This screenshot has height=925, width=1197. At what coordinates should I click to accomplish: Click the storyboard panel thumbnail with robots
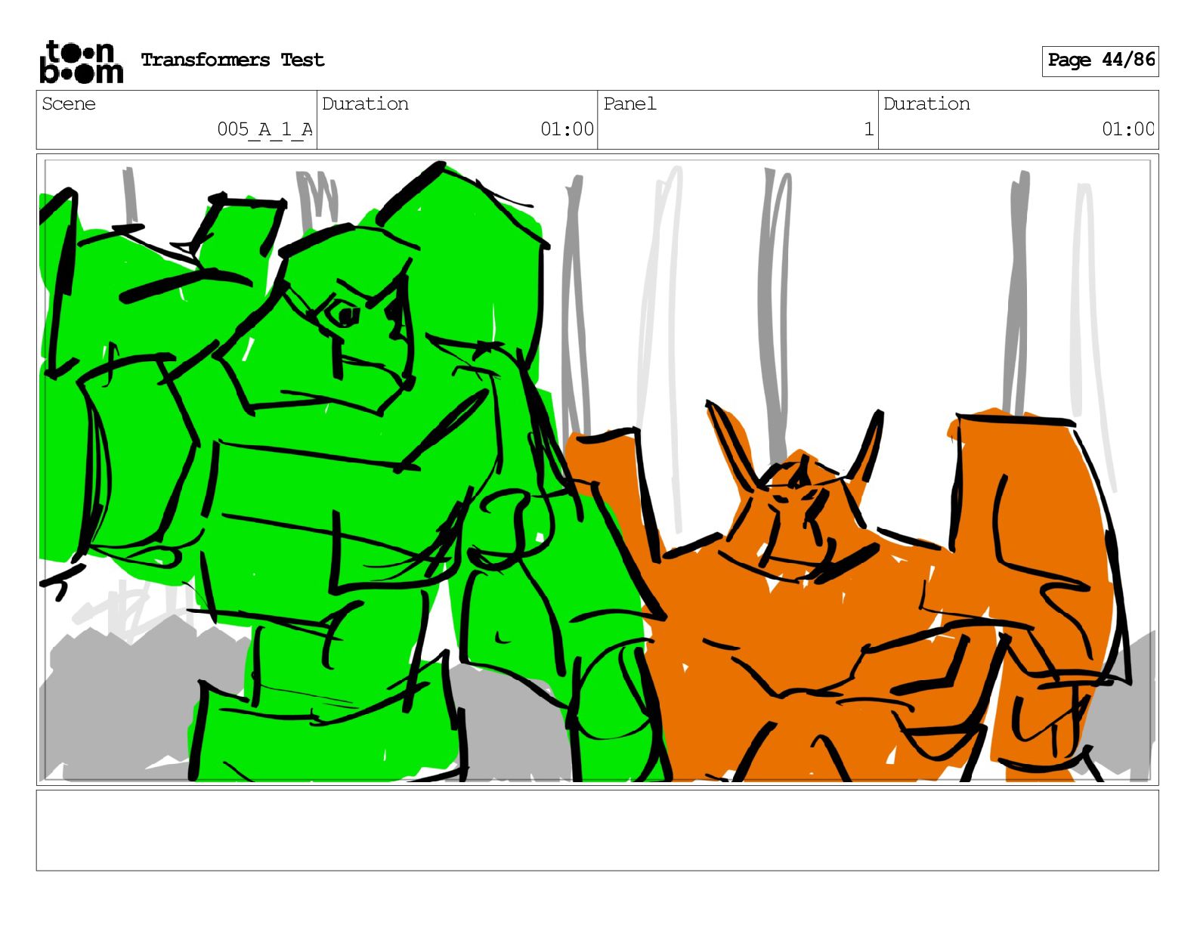(597, 469)
